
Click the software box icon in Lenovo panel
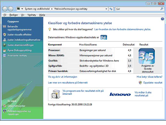pos(56,94)
